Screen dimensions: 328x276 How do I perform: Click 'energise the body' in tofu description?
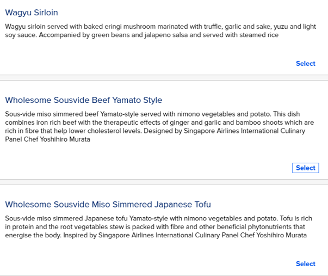point(32,236)
